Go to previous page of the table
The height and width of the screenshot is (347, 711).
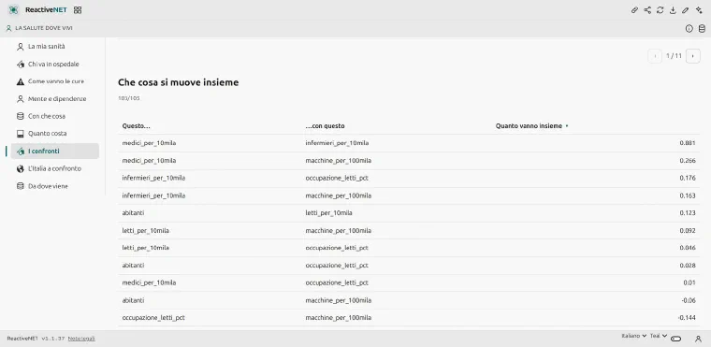tap(655, 56)
